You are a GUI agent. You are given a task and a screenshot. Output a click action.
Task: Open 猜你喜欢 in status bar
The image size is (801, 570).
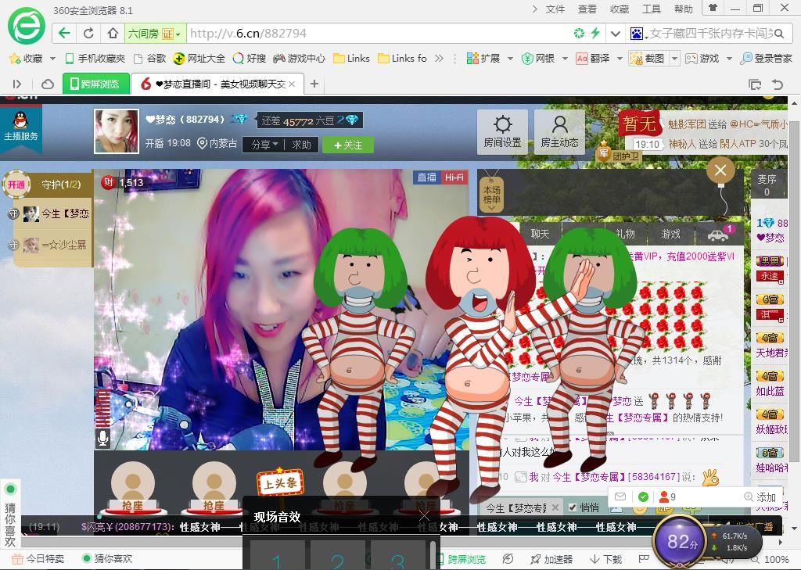pyautogui.click(x=107, y=559)
